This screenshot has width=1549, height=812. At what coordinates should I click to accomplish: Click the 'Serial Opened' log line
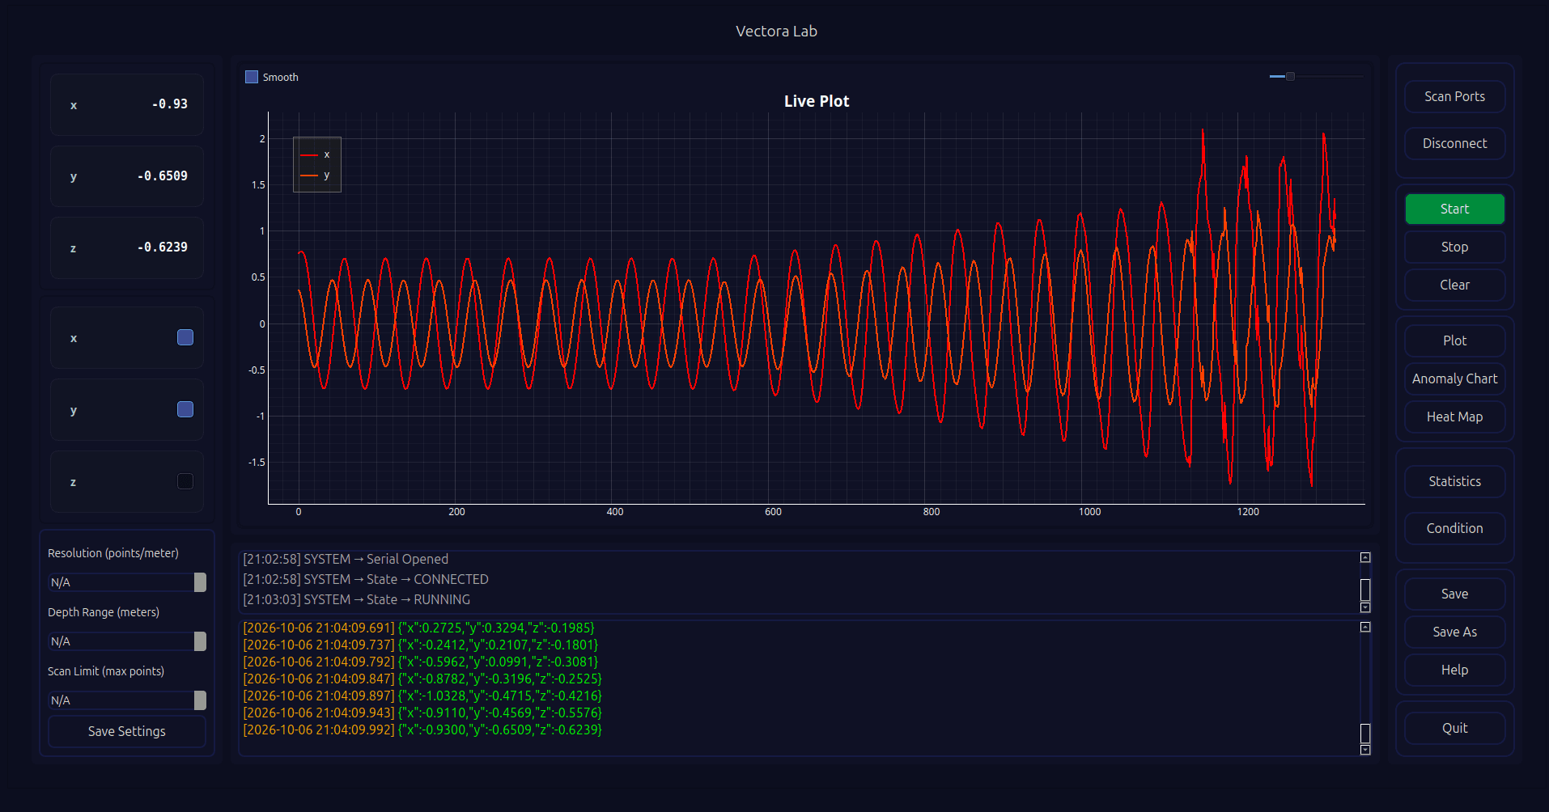[346, 559]
